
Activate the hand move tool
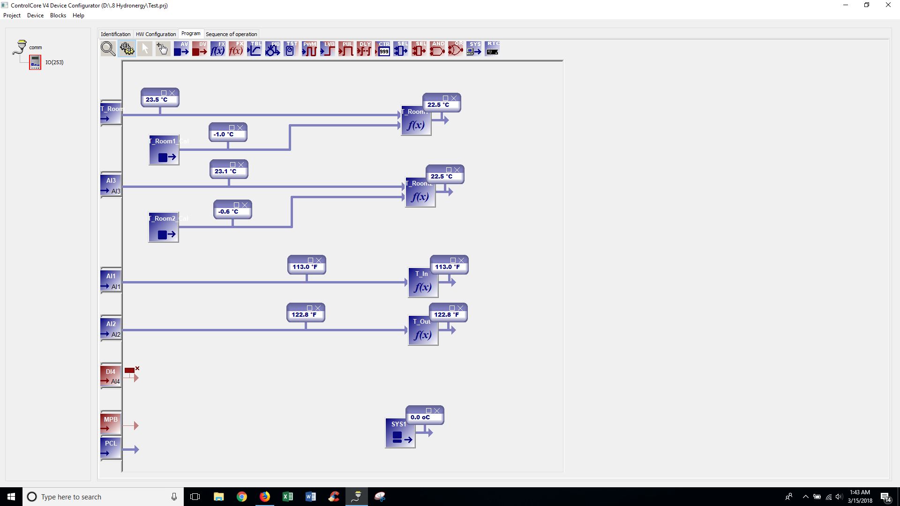(163, 49)
